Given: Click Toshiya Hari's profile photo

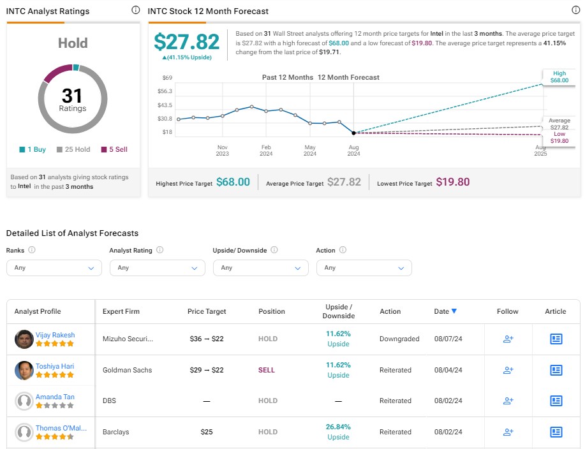Looking at the screenshot, I should tap(24, 370).
